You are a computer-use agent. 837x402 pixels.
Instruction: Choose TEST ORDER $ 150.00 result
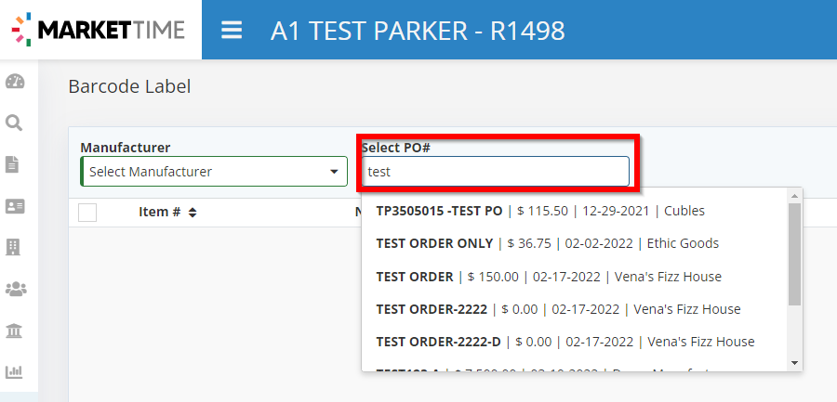coord(576,277)
